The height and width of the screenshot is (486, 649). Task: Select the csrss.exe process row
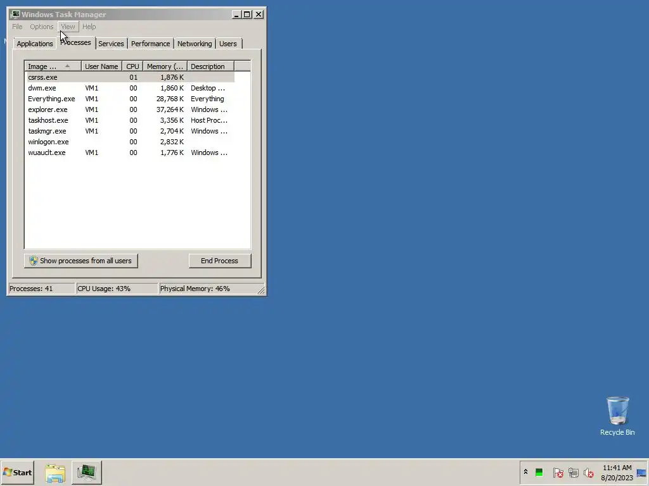[130, 77]
